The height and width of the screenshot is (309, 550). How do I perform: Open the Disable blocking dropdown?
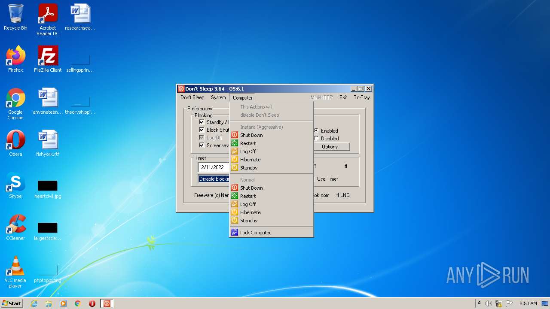tap(214, 179)
